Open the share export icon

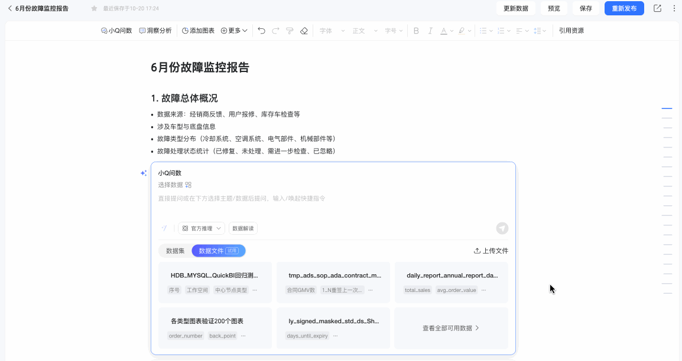click(x=657, y=8)
